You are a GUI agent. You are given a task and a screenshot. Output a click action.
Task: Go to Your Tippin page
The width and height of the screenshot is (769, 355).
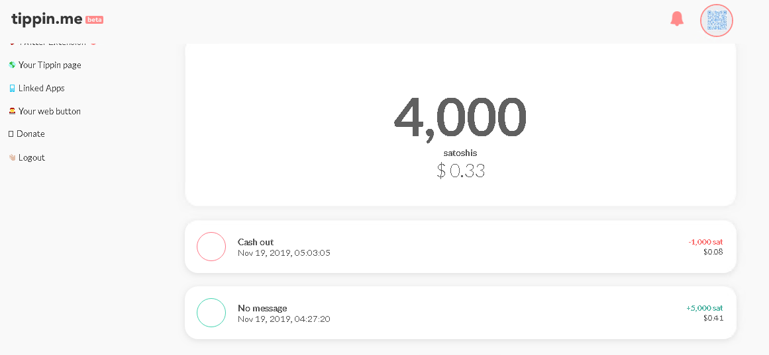50,65
